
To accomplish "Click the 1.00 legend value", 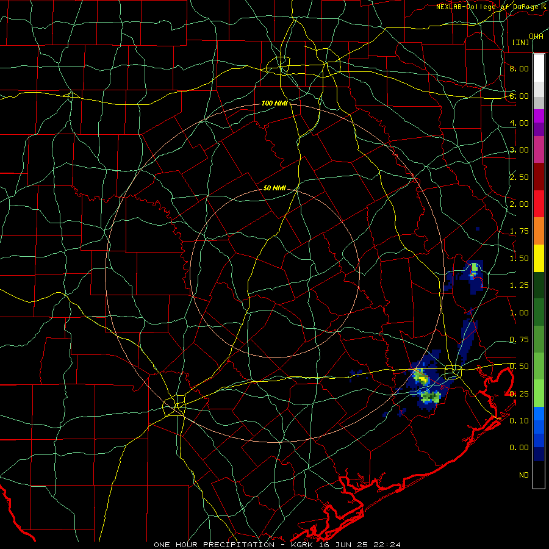I will [519, 313].
